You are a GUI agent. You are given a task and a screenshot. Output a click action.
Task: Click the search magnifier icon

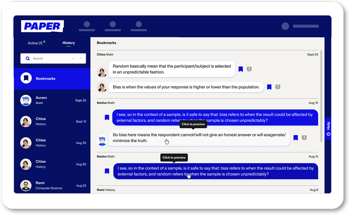[28, 58]
